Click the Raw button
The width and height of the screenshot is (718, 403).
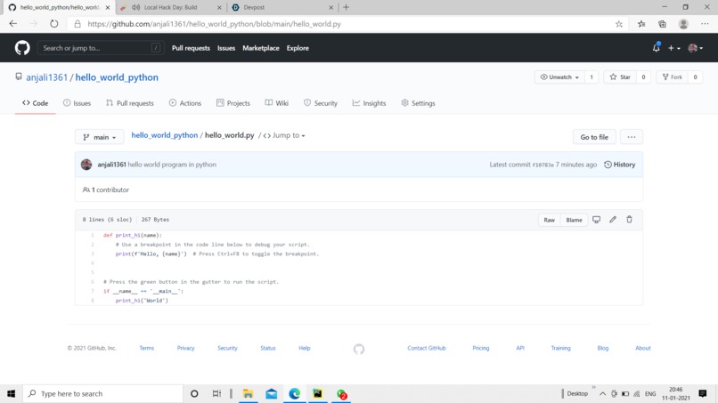(x=549, y=220)
